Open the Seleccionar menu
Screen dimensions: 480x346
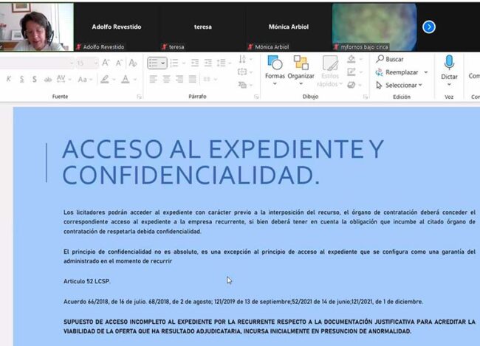click(x=400, y=85)
